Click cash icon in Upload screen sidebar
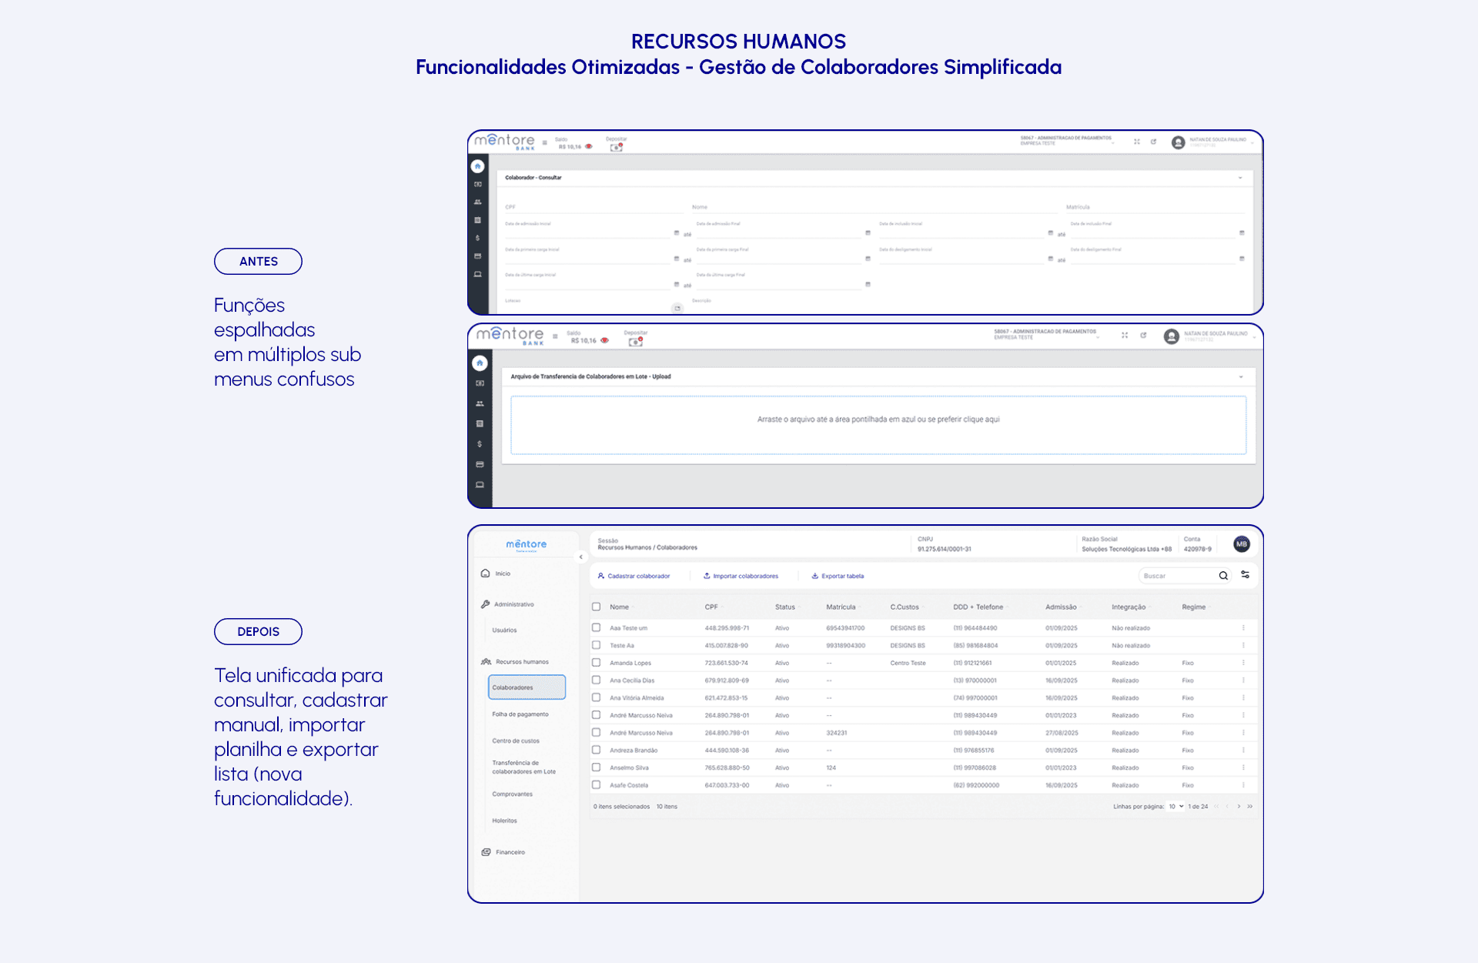The width and height of the screenshot is (1478, 963). (x=480, y=383)
